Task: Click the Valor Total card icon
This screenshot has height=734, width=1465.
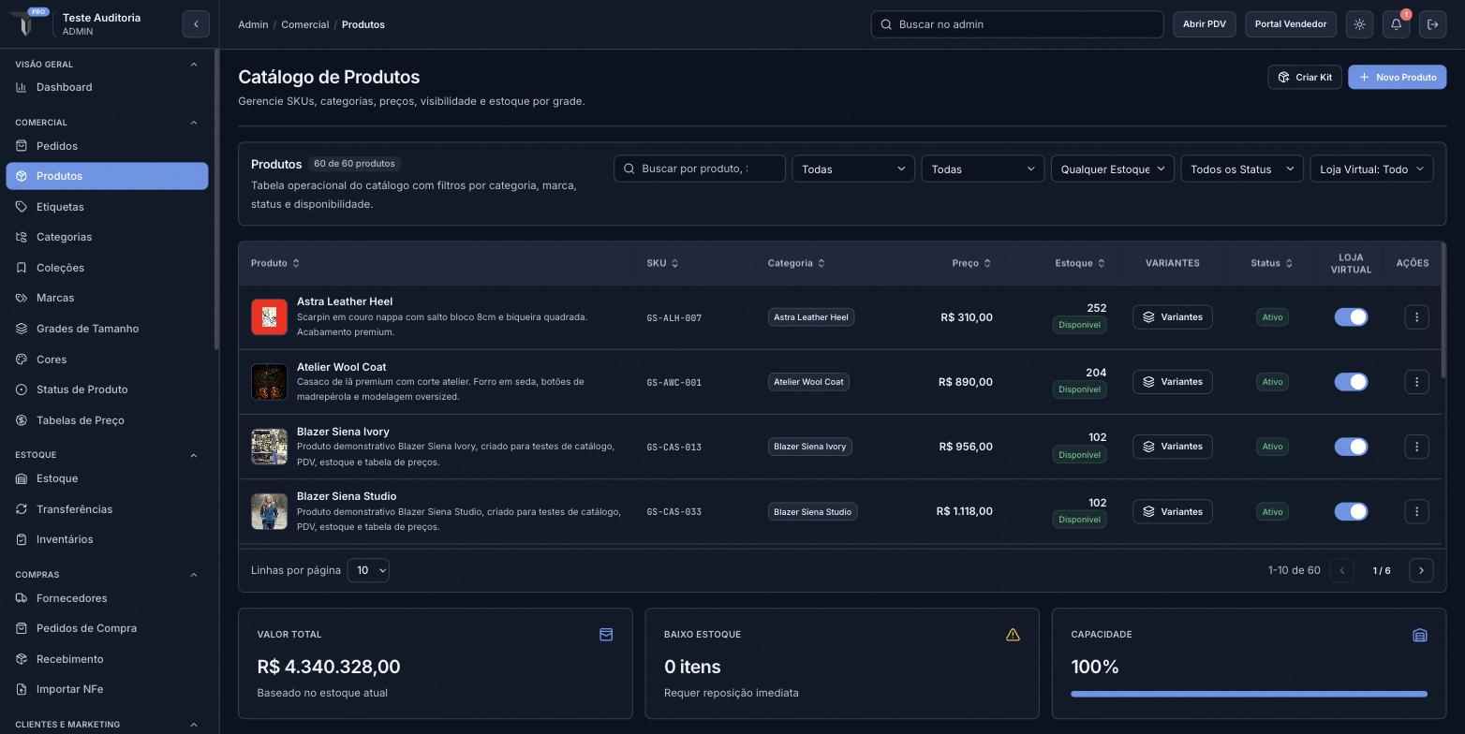Action: (x=606, y=635)
